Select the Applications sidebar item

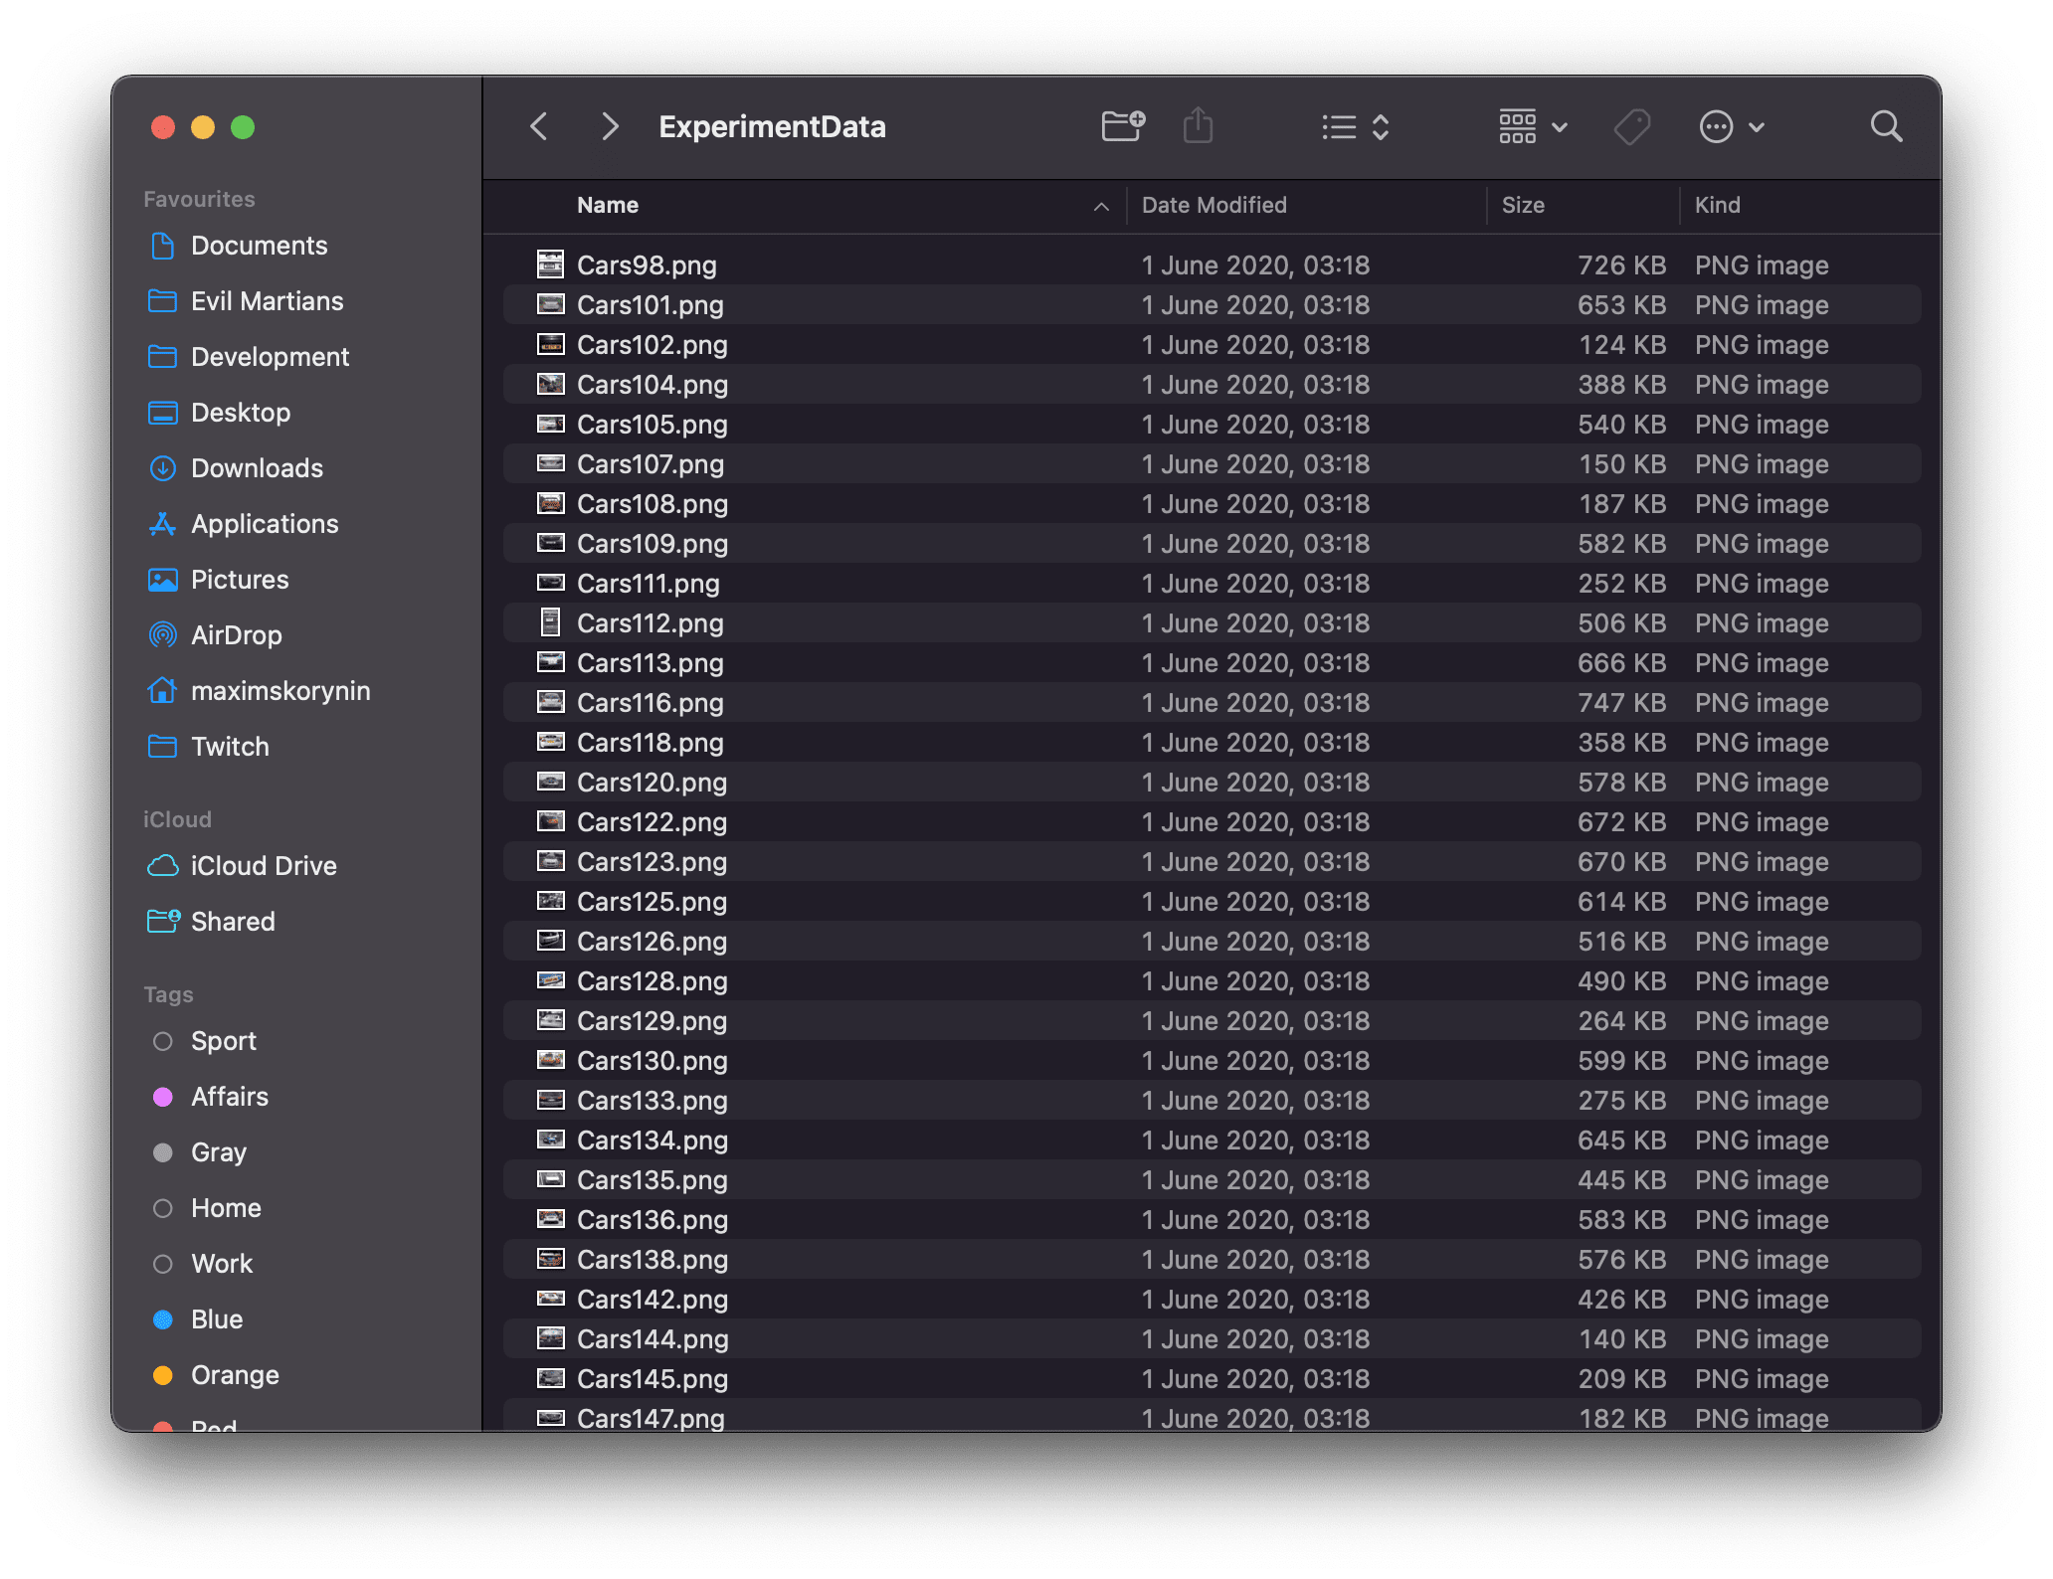[x=264, y=524]
